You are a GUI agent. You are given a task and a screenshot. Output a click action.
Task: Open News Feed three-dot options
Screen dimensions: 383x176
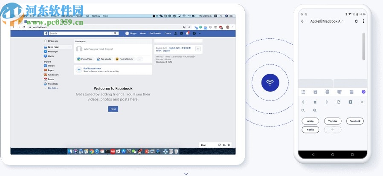click(x=70, y=47)
